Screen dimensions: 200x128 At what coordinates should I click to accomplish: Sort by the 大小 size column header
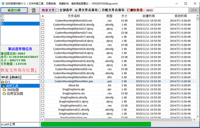(x=124, y=16)
